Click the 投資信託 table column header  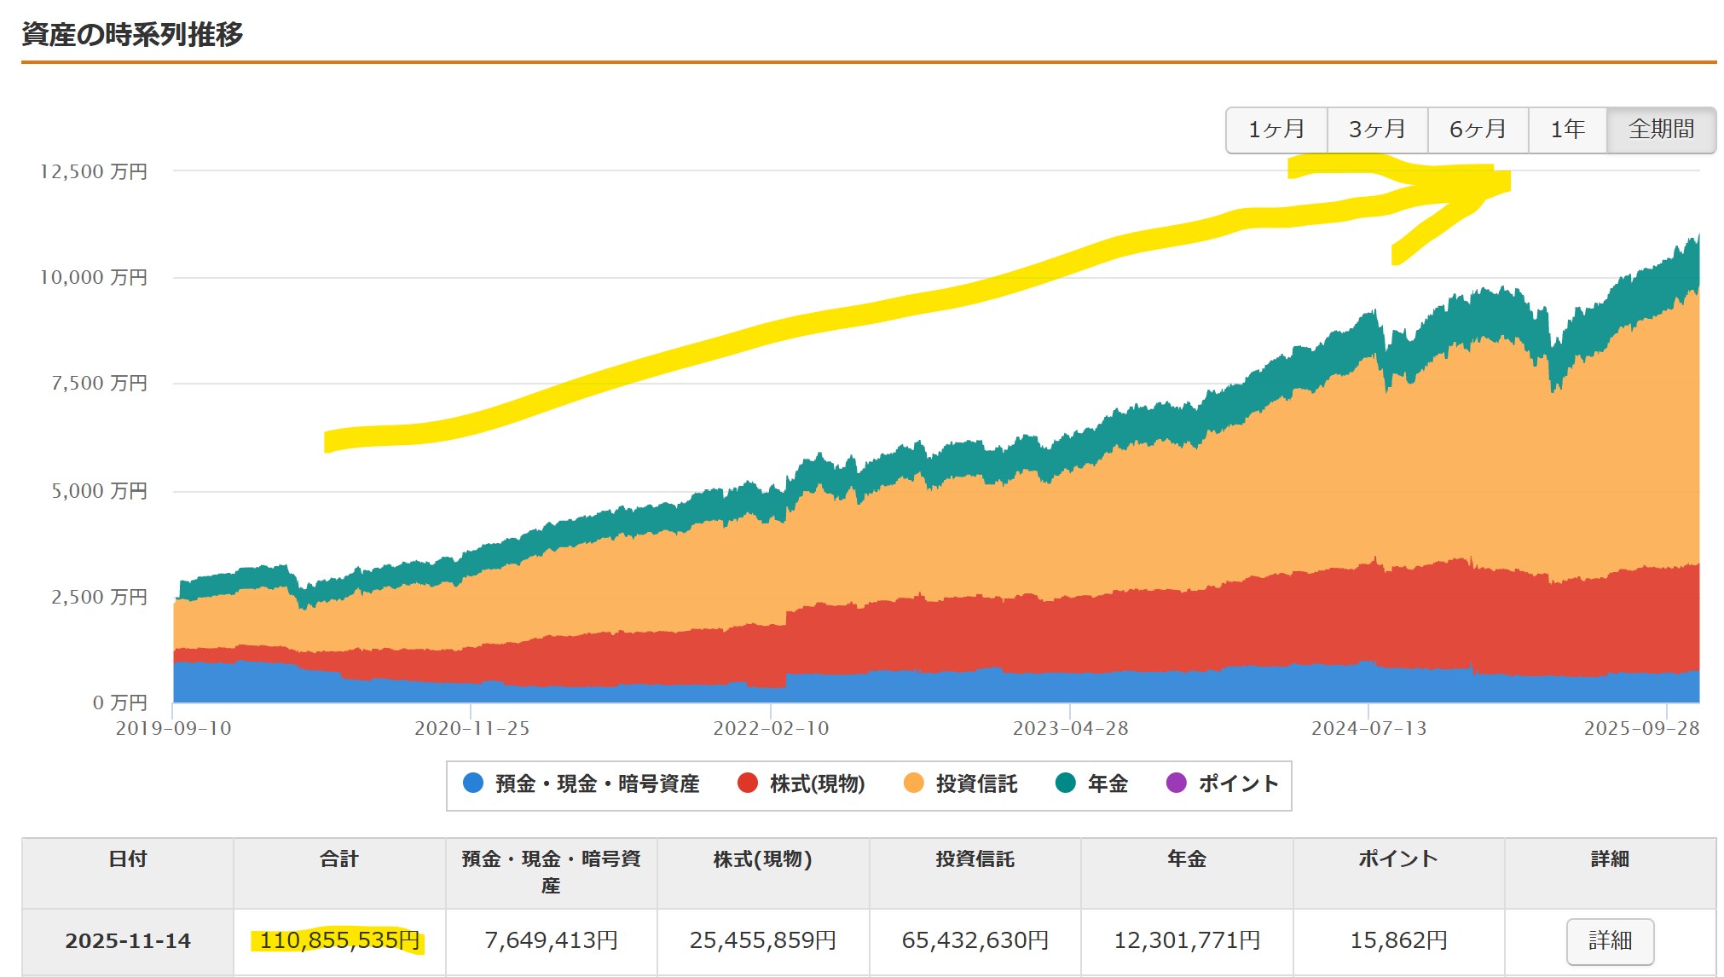point(975,859)
